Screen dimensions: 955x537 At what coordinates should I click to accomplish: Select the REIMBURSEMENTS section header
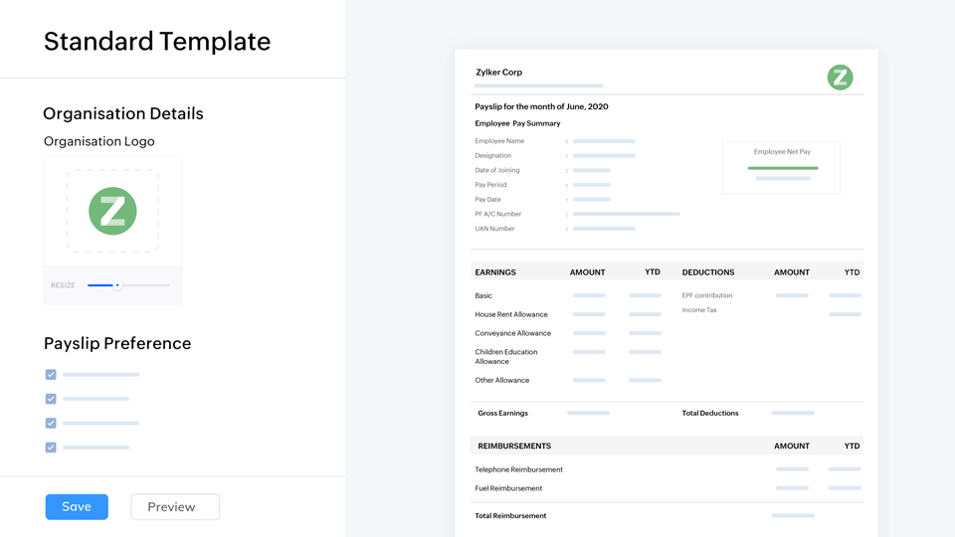click(x=514, y=447)
